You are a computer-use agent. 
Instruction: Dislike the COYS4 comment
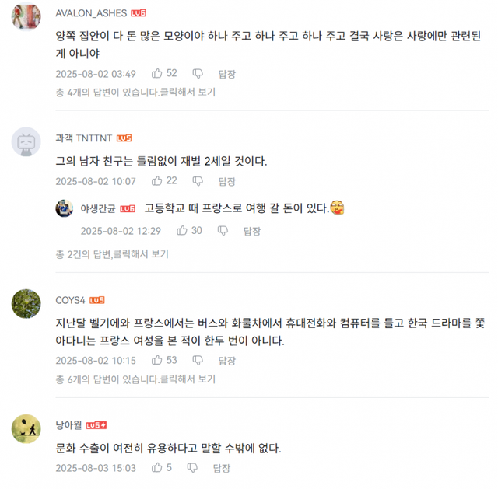(x=198, y=361)
